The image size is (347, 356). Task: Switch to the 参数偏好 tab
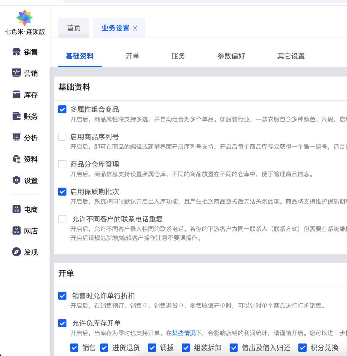point(231,56)
